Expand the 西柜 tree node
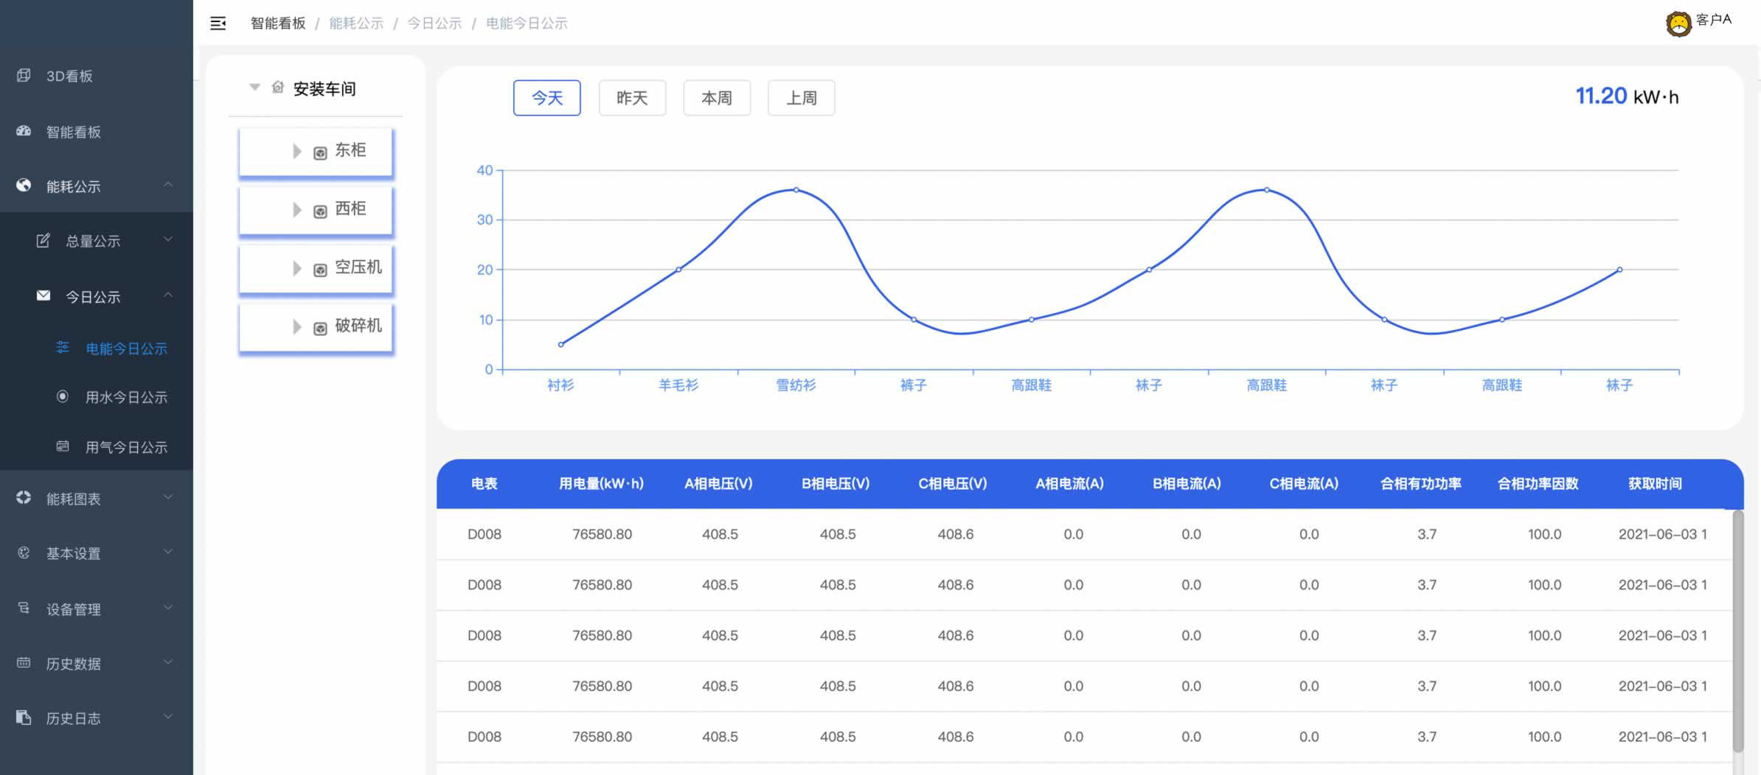The image size is (1761, 775). coord(298,210)
